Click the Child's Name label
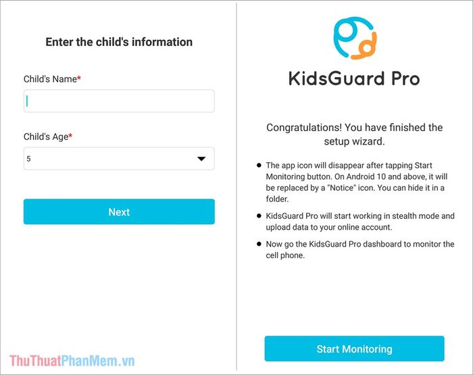 click(x=49, y=79)
